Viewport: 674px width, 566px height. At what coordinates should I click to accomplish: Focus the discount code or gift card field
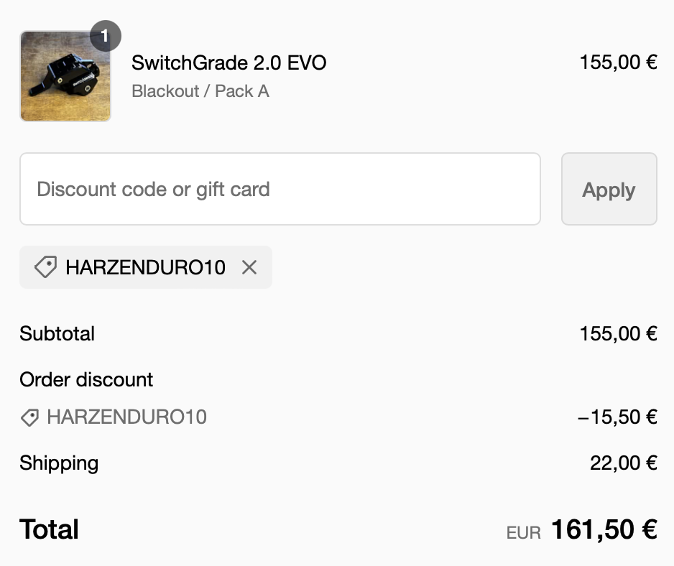pos(280,190)
